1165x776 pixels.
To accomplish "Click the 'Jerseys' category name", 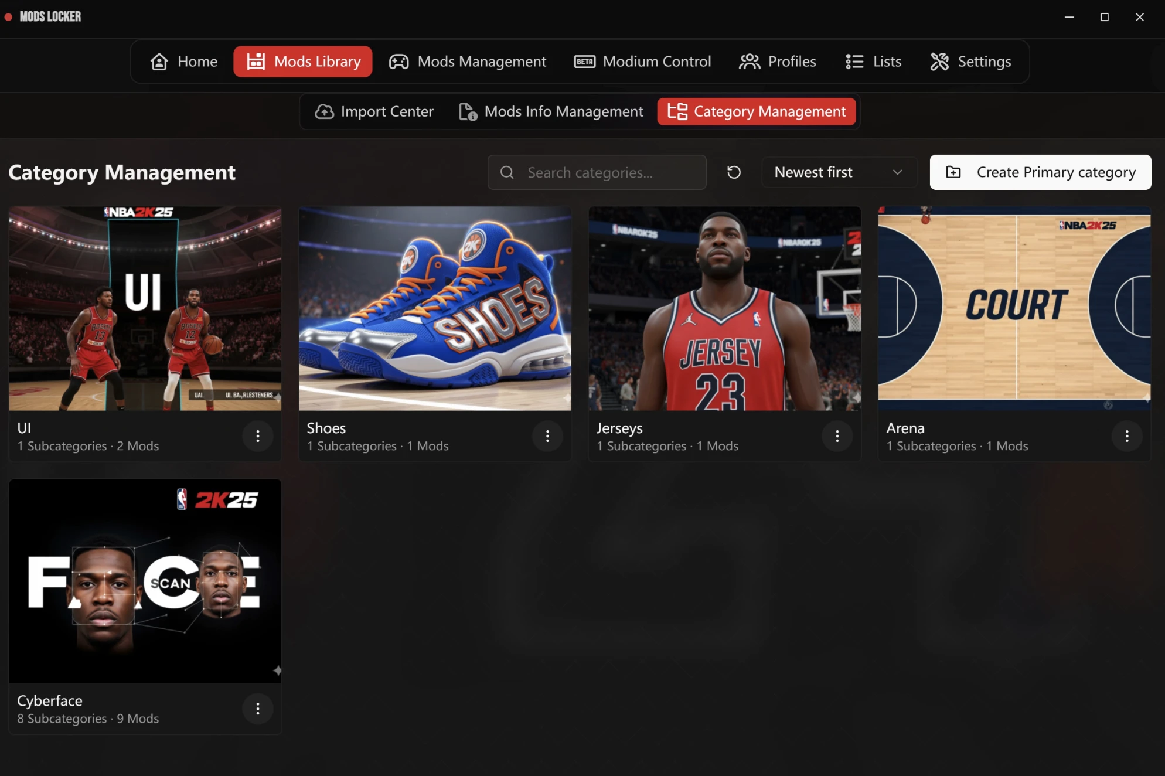I will coord(619,428).
